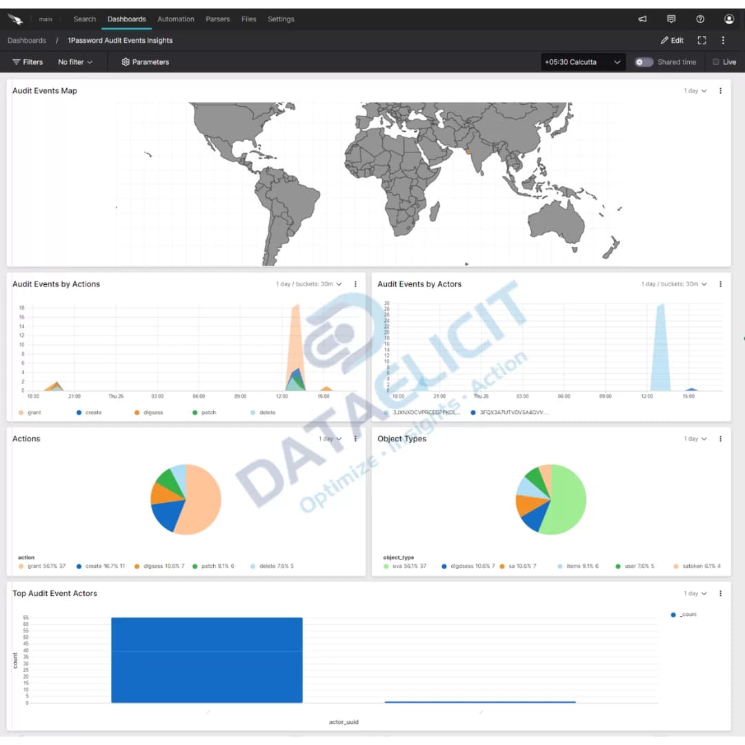Viewport: 745px width, 745px height.
Task: Open the user account avatar menu
Action: click(729, 19)
